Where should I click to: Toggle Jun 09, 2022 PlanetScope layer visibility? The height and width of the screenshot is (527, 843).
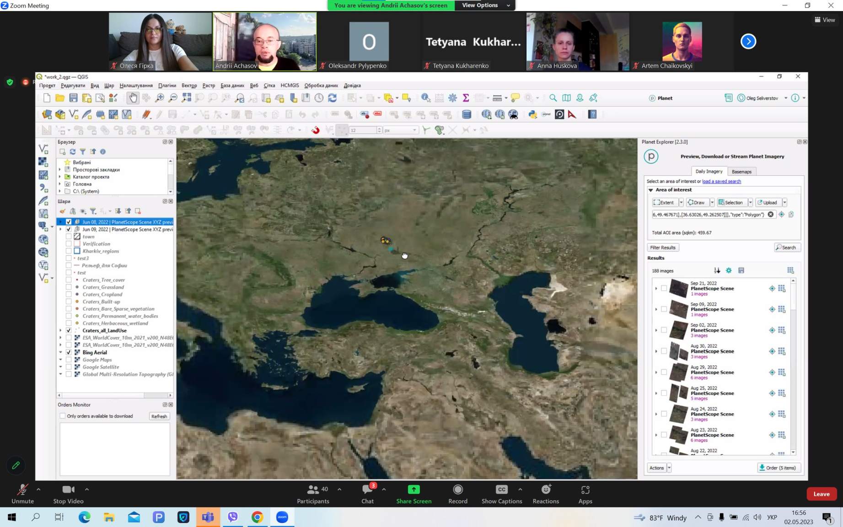tap(69, 229)
